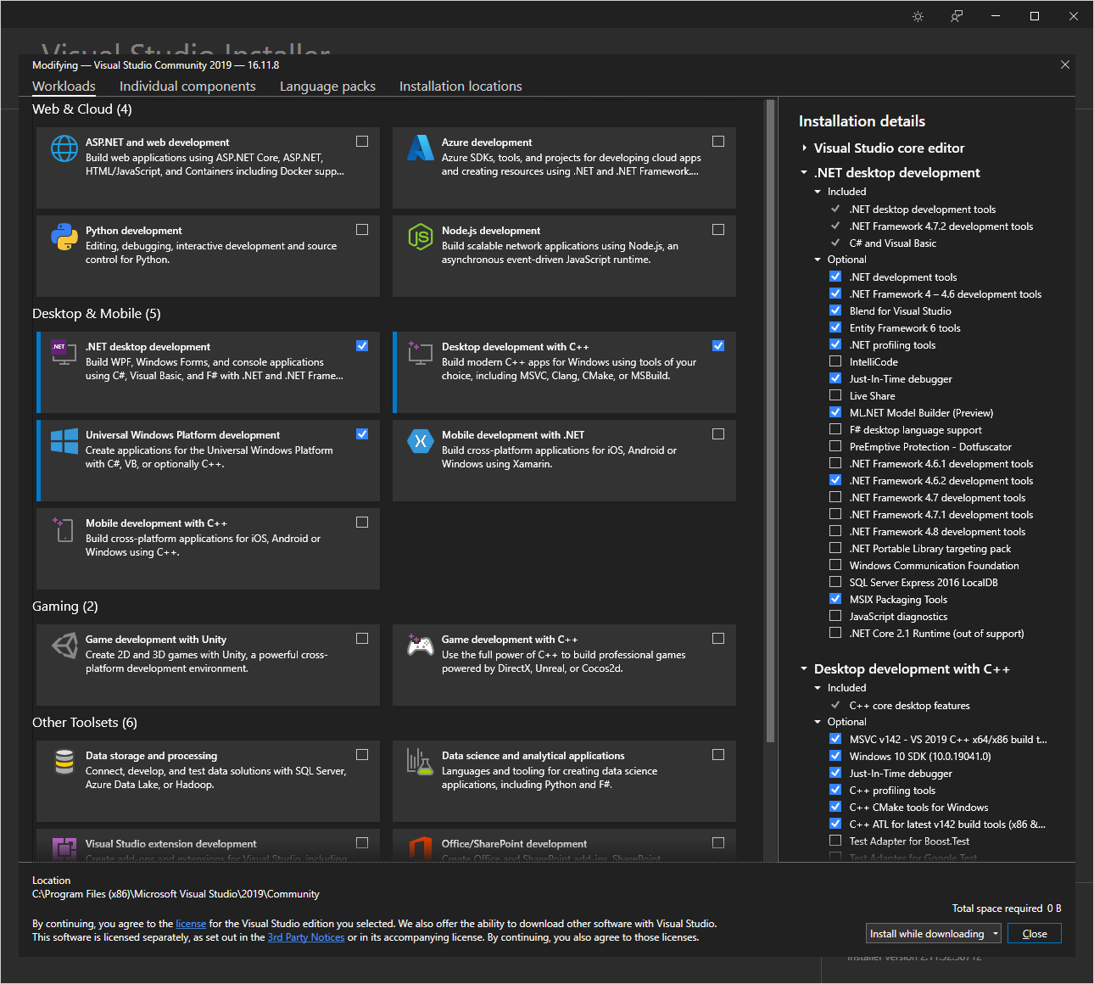Collapse Included list under Desktop development with C++

[x=818, y=688]
